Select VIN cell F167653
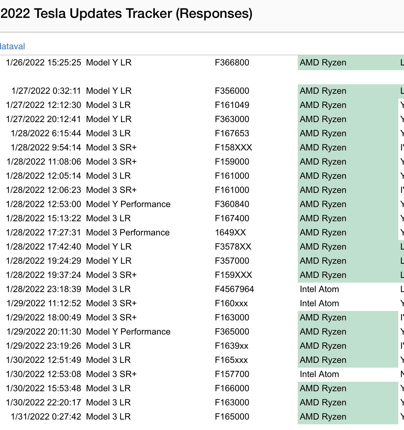The image size is (404, 430). [x=232, y=133]
